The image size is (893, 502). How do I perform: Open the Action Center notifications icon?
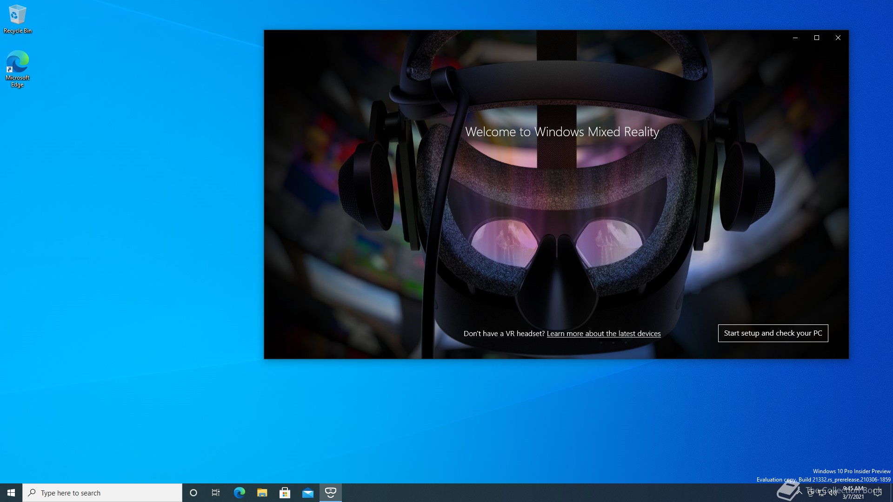pos(878,493)
